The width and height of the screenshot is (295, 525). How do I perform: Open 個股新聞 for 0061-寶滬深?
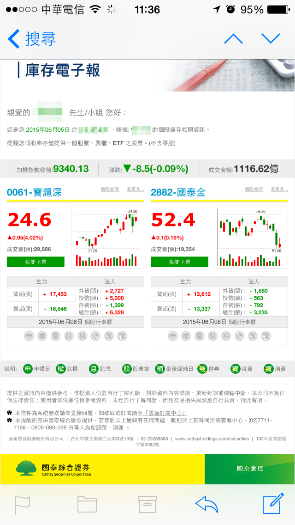click(x=110, y=189)
